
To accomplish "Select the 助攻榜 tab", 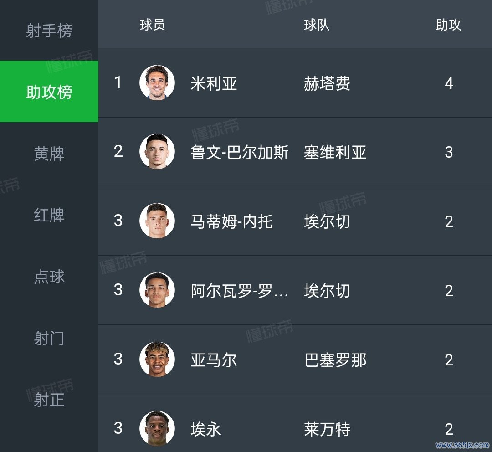I will point(49,92).
